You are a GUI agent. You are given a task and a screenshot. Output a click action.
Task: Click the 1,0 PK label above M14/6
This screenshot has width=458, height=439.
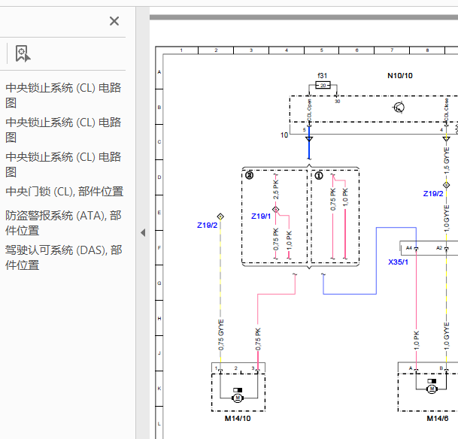417,341
